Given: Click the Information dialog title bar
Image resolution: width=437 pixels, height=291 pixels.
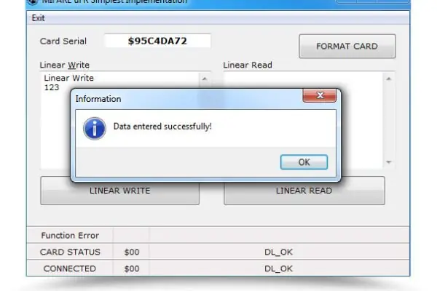Looking at the screenshot, I should (186, 99).
